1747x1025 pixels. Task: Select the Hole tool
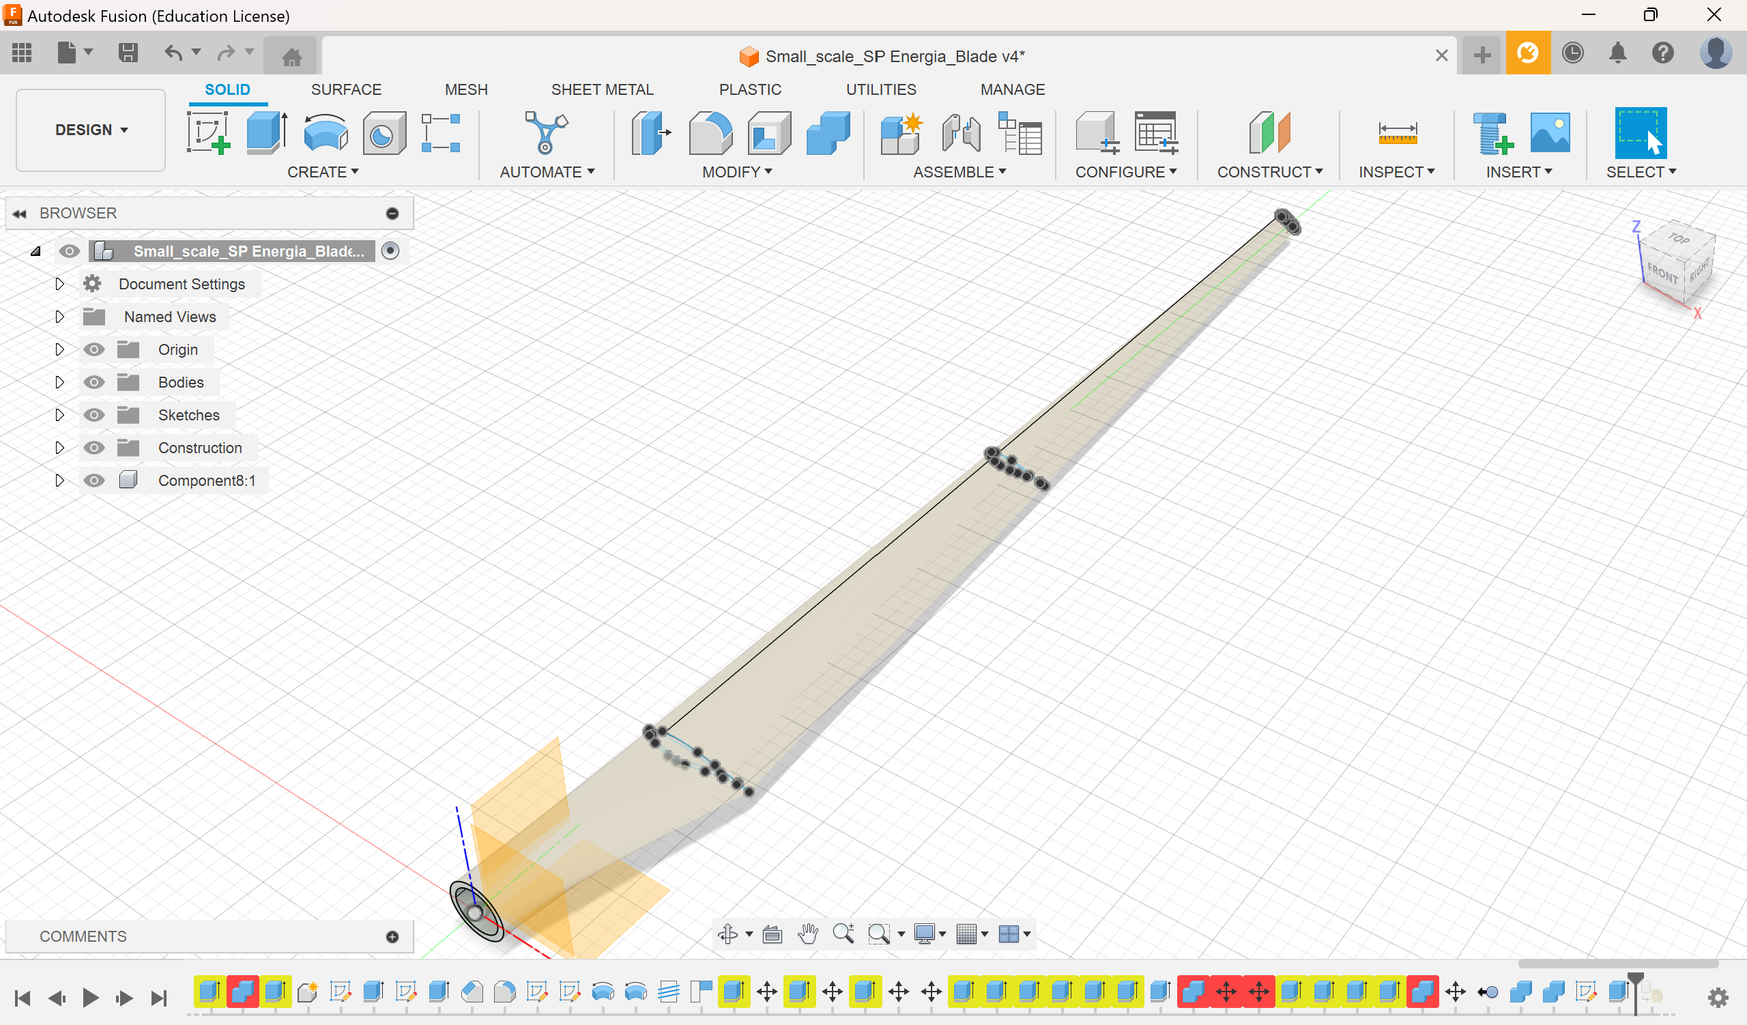click(x=384, y=132)
